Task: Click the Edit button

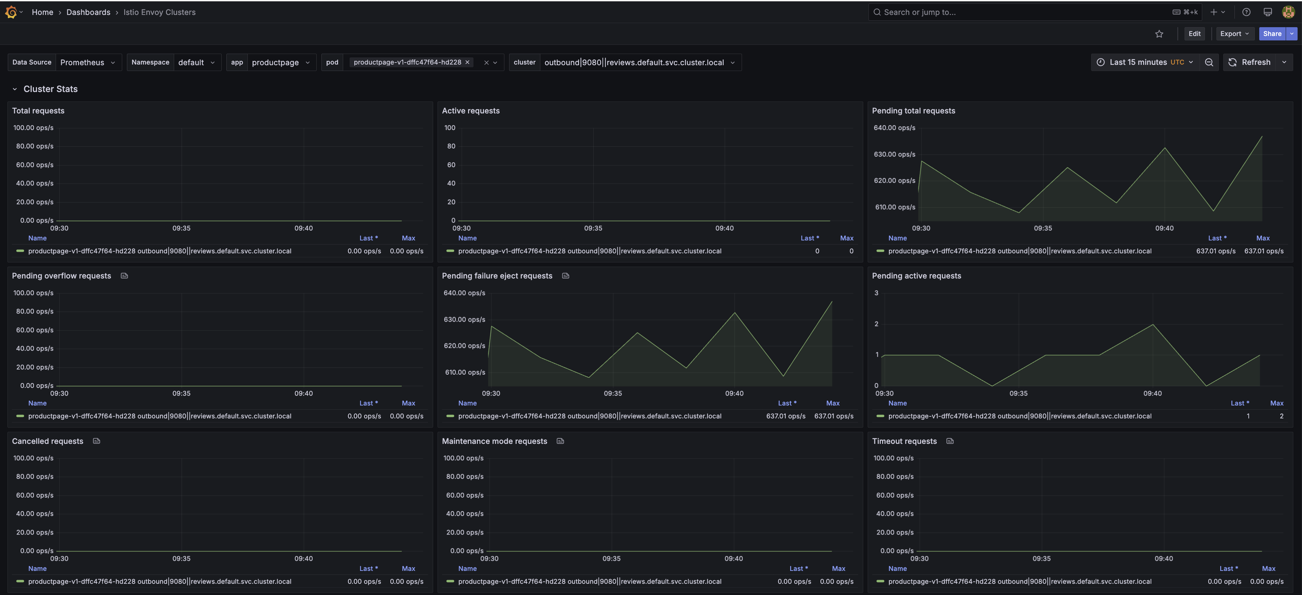Action: 1194,34
